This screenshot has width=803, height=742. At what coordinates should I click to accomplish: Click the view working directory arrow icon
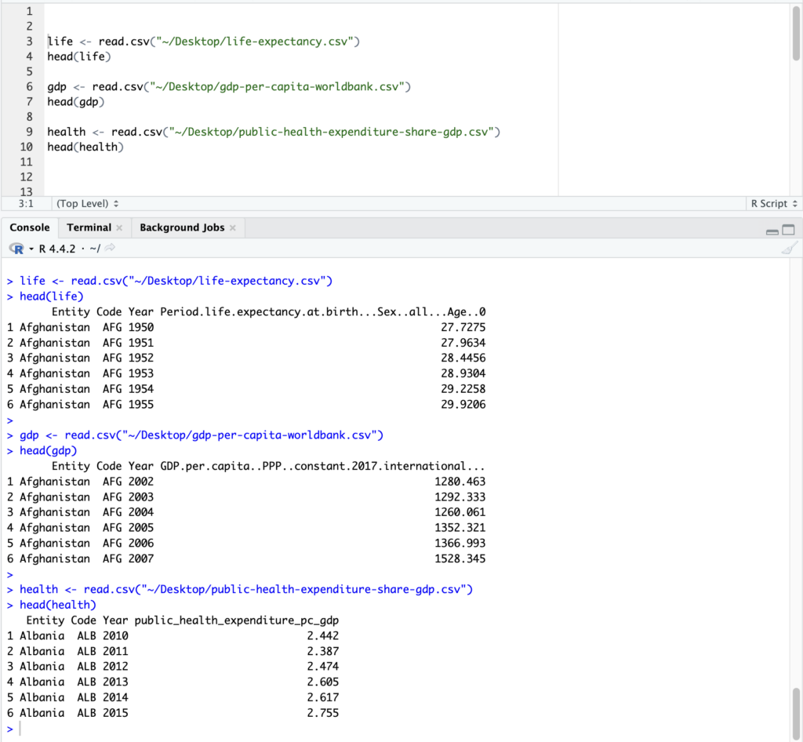(110, 249)
